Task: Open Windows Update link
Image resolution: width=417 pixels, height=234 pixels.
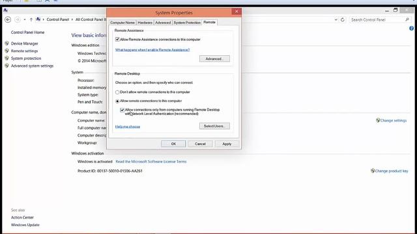Action: point(25,225)
